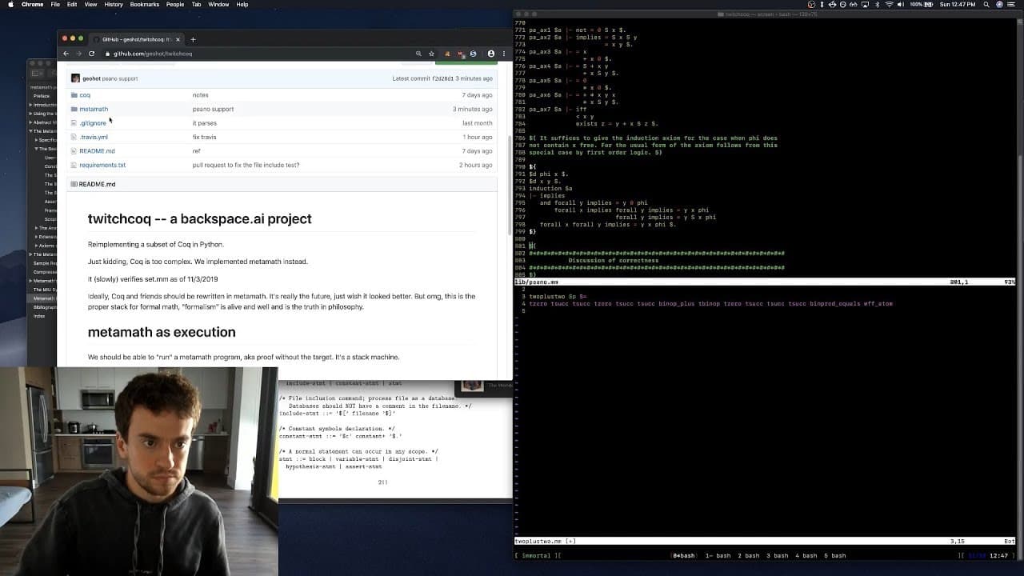Open the .gitignore file
1024x576 pixels.
click(x=93, y=123)
